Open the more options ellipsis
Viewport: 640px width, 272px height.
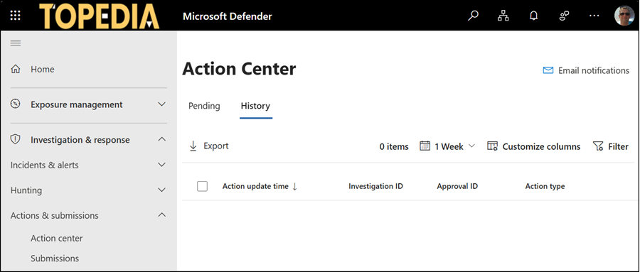594,16
